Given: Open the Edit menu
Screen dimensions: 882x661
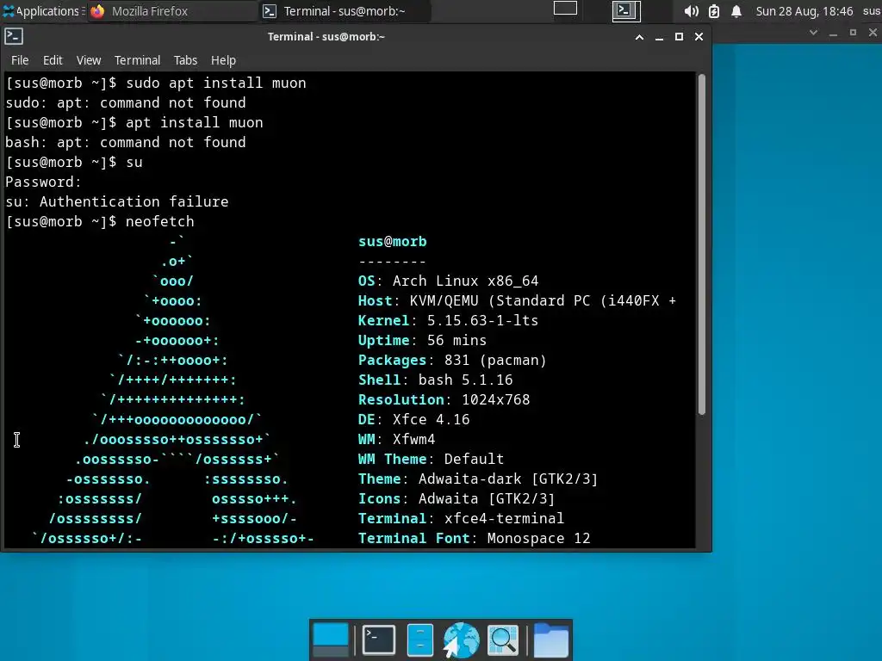Looking at the screenshot, I should click(53, 60).
